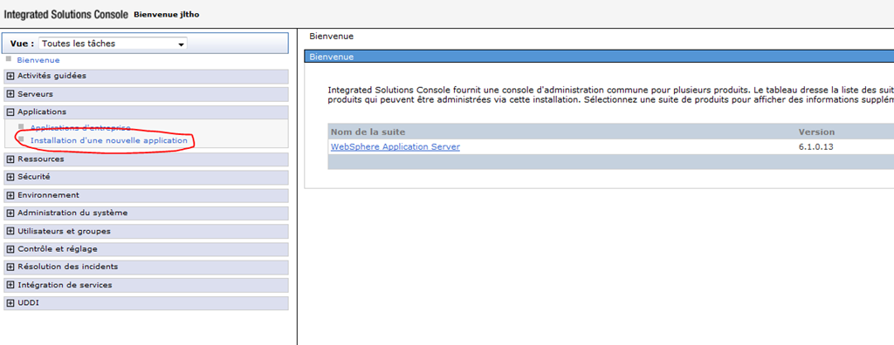Collapse the Applications section minus icon
The height and width of the screenshot is (345, 894).
click(10, 112)
